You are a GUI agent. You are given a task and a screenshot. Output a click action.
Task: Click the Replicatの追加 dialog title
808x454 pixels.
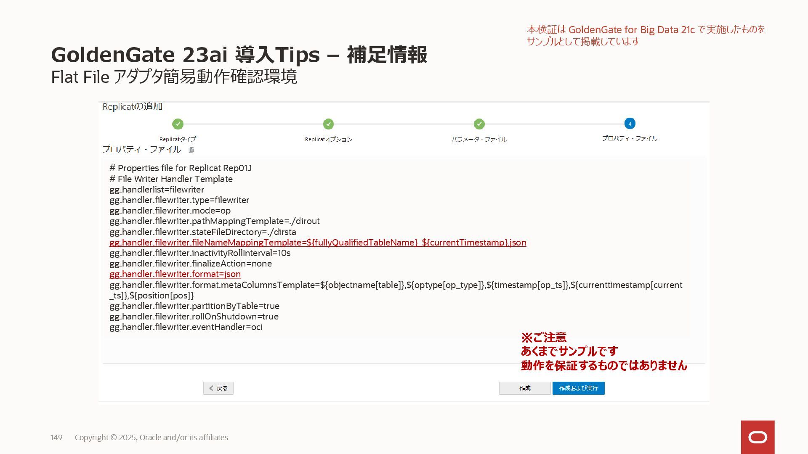click(x=133, y=107)
